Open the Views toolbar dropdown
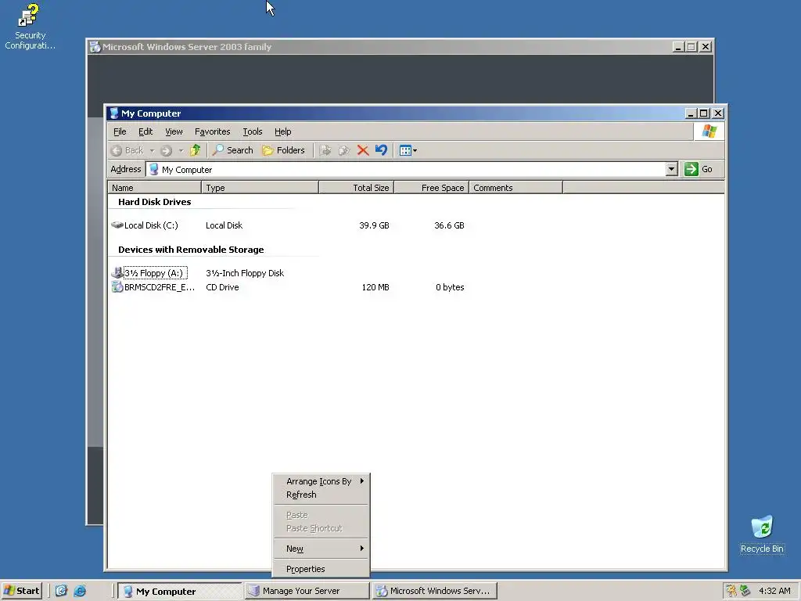The width and height of the screenshot is (801, 601). point(408,150)
